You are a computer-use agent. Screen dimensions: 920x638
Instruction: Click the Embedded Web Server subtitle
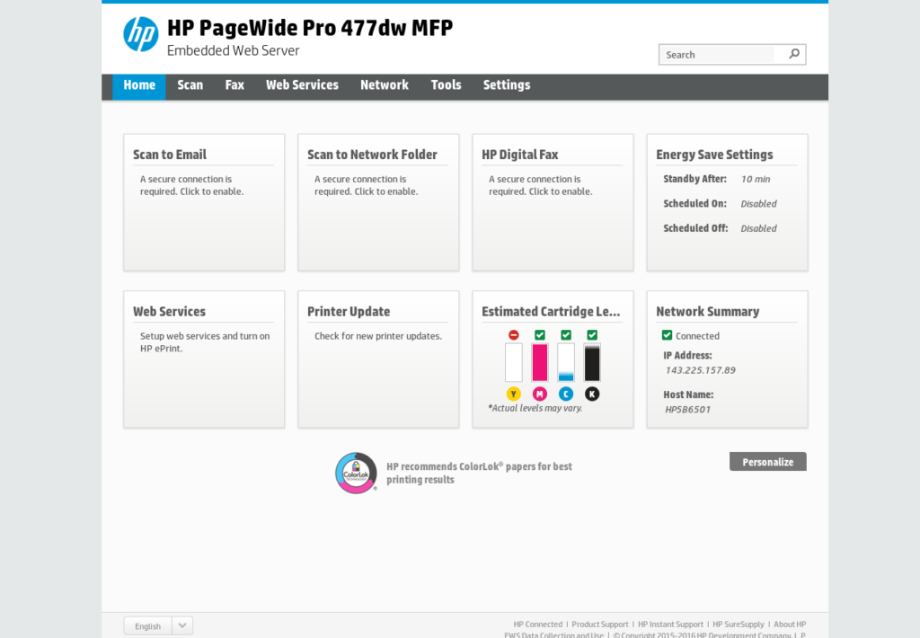coord(234,51)
